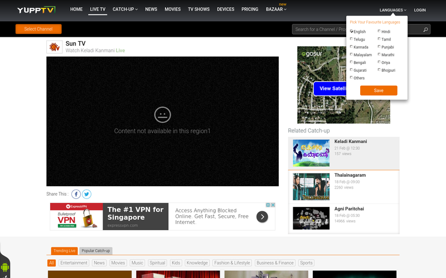
Task: Switch to Trending Live tab
Action: pyautogui.click(x=64, y=251)
